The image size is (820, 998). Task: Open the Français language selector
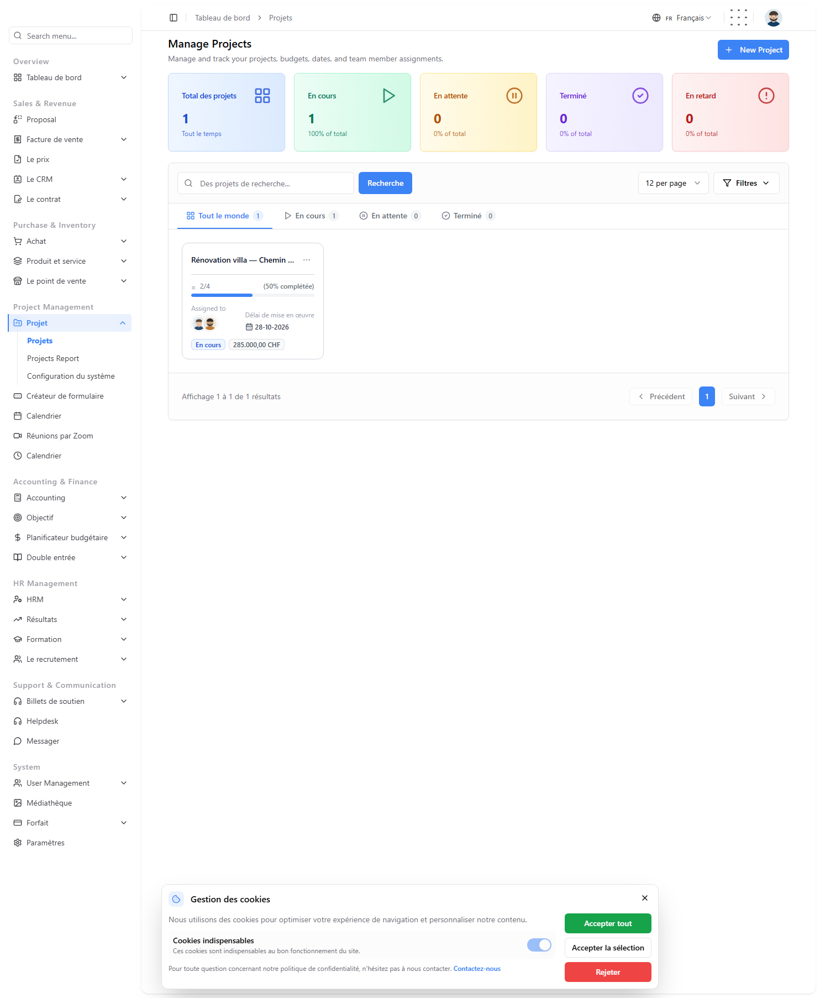pos(682,18)
